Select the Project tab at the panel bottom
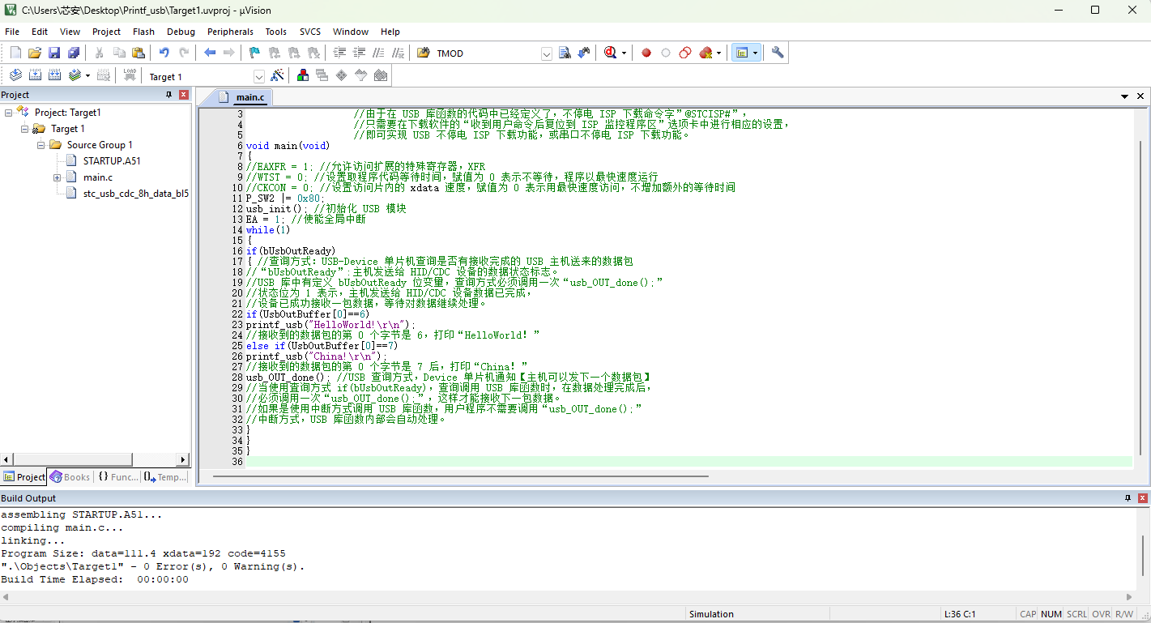Screen dimensions: 1151x623 click(24, 477)
